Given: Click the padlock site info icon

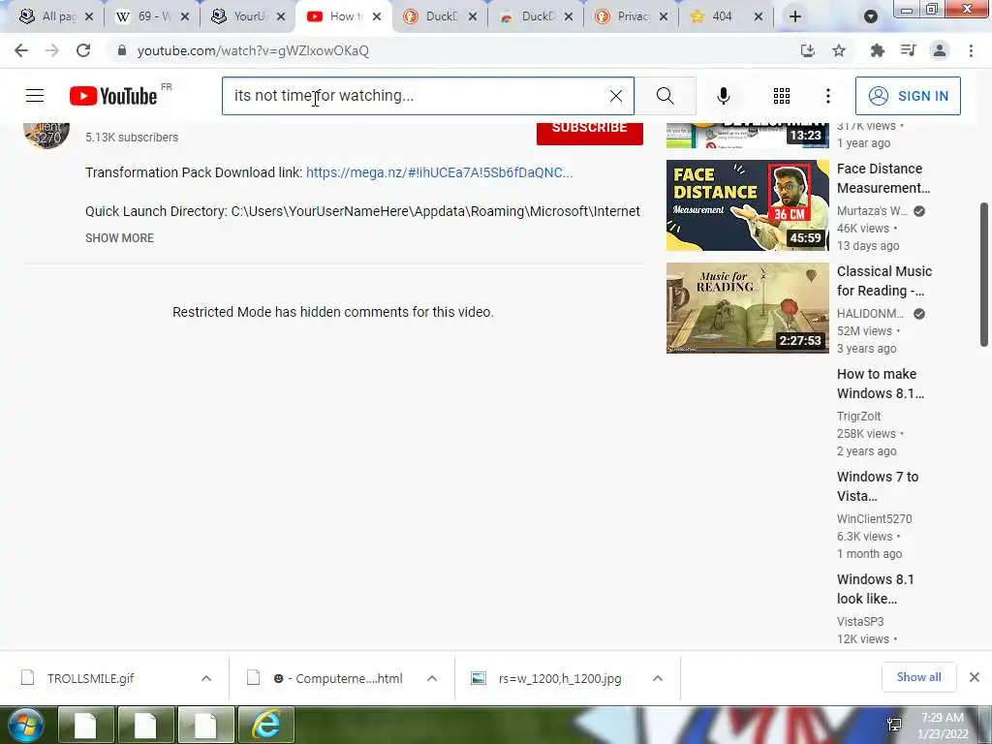Looking at the screenshot, I should pyautogui.click(x=121, y=50).
